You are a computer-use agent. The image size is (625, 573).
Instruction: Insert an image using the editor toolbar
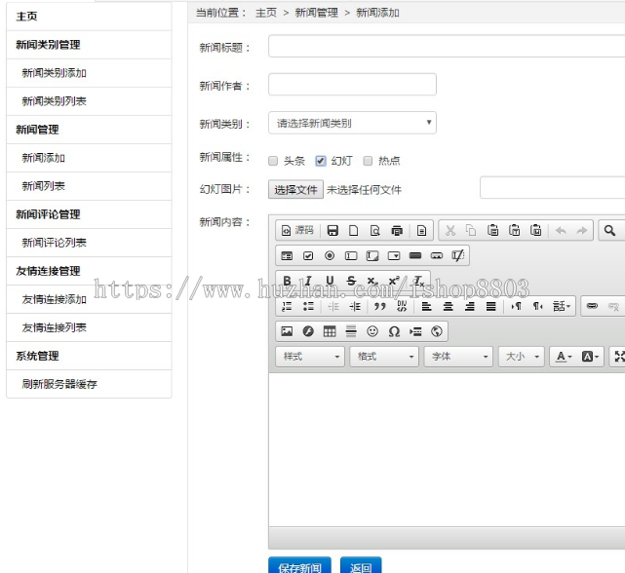pyautogui.click(x=287, y=331)
